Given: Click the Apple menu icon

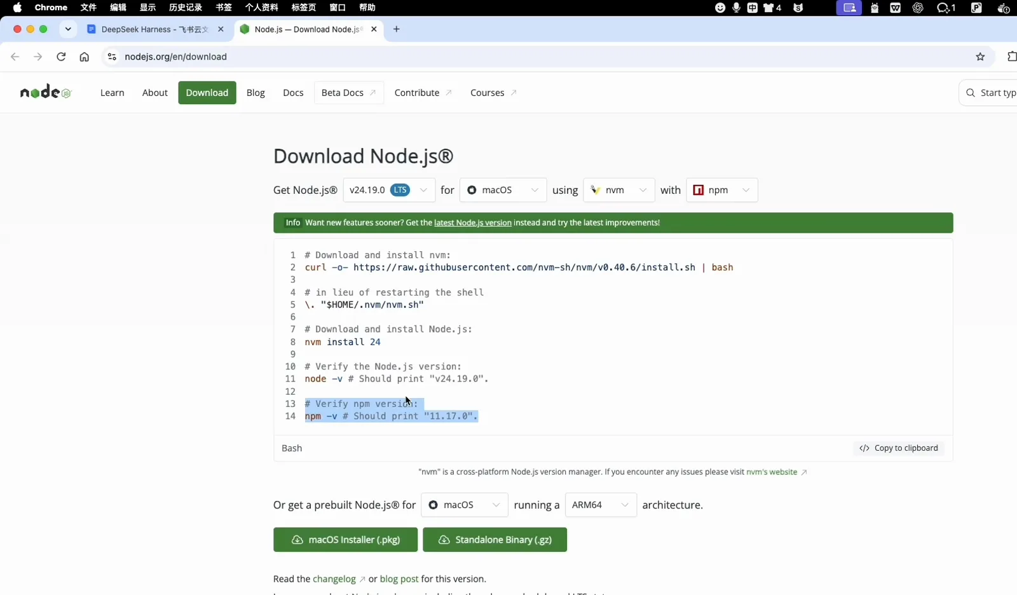Looking at the screenshot, I should [x=17, y=8].
